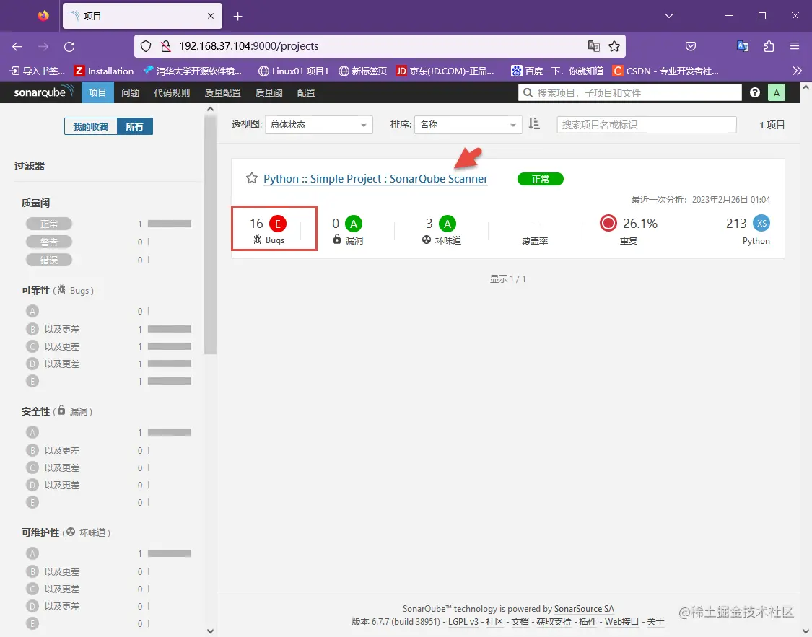Open the translate page icon in the address bar
Viewport: 812px width, 637px height.
point(593,46)
